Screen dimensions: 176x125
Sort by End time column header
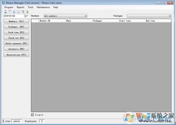(158, 21)
